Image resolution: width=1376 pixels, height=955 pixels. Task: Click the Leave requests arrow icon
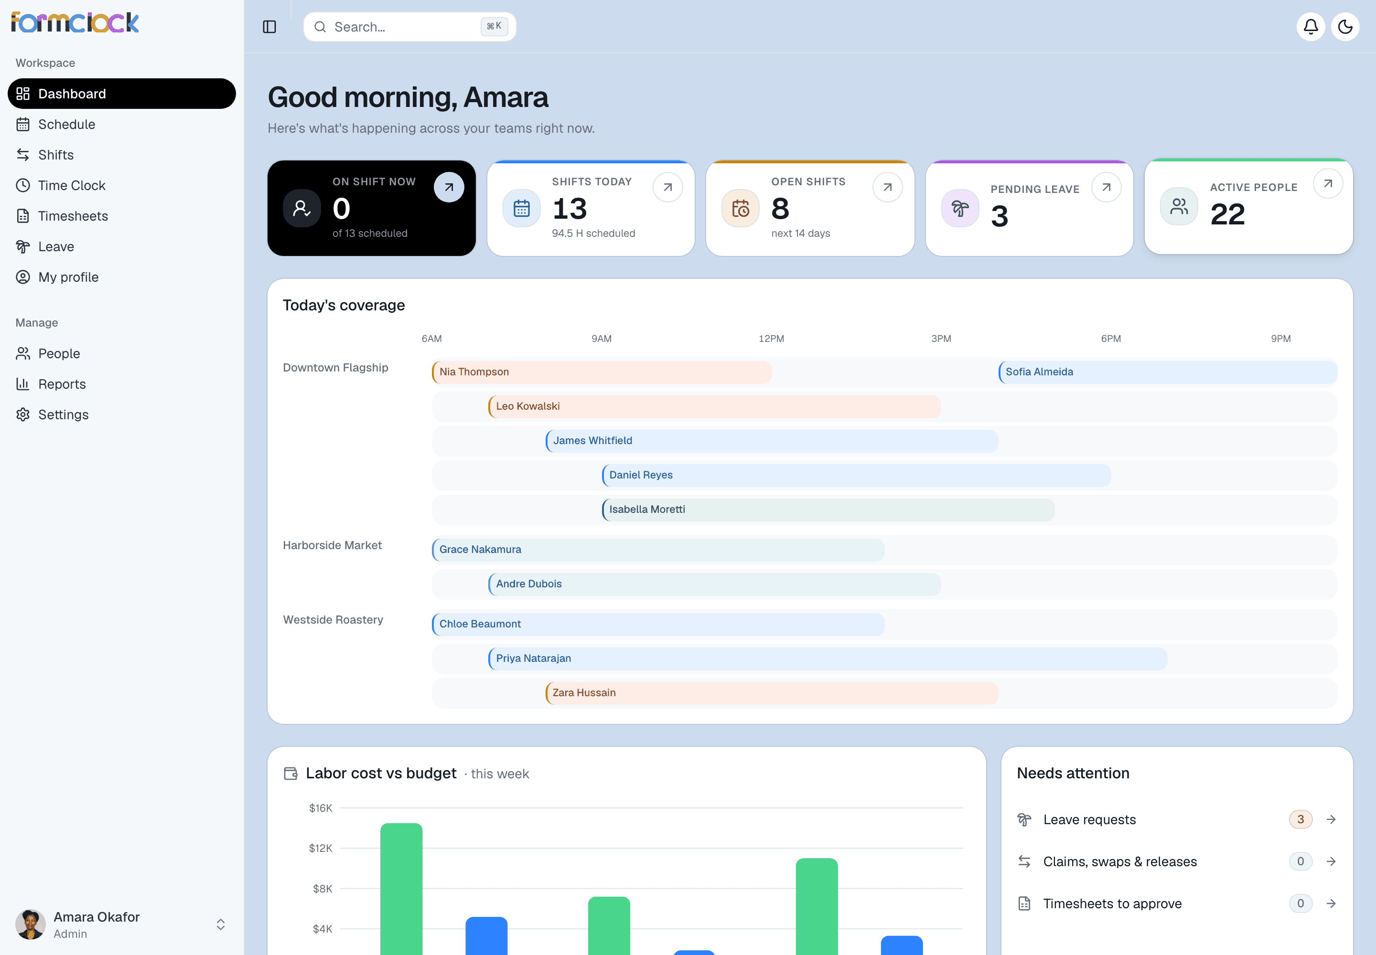(1331, 820)
